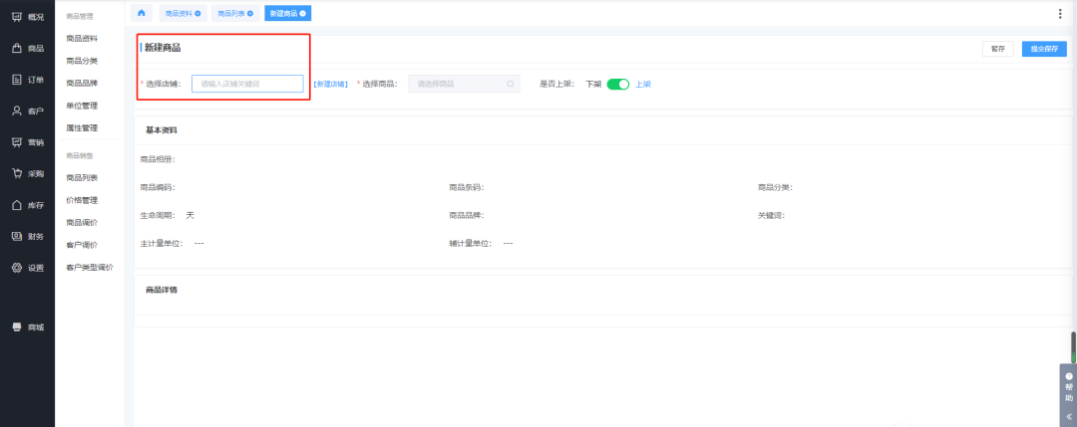Screen dimensions: 1077x427
Task: Toggle the 是否上架 listing switch
Action: point(618,85)
